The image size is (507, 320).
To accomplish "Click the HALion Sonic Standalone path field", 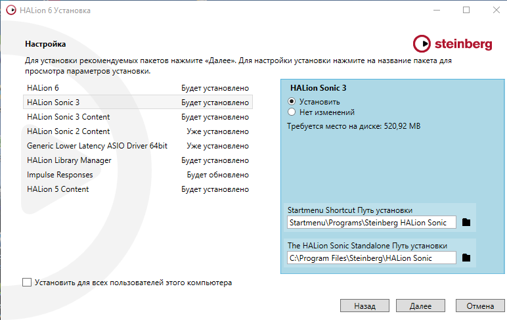I will [x=372, y=258].
